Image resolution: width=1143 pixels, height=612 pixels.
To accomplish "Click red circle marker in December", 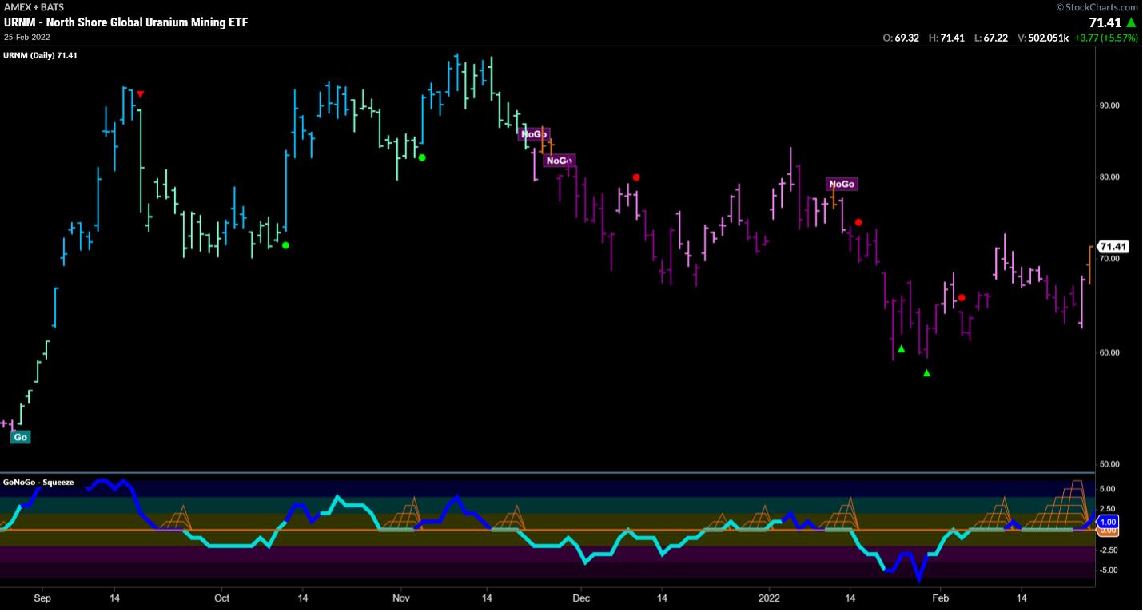I will (x=636, y=177).
